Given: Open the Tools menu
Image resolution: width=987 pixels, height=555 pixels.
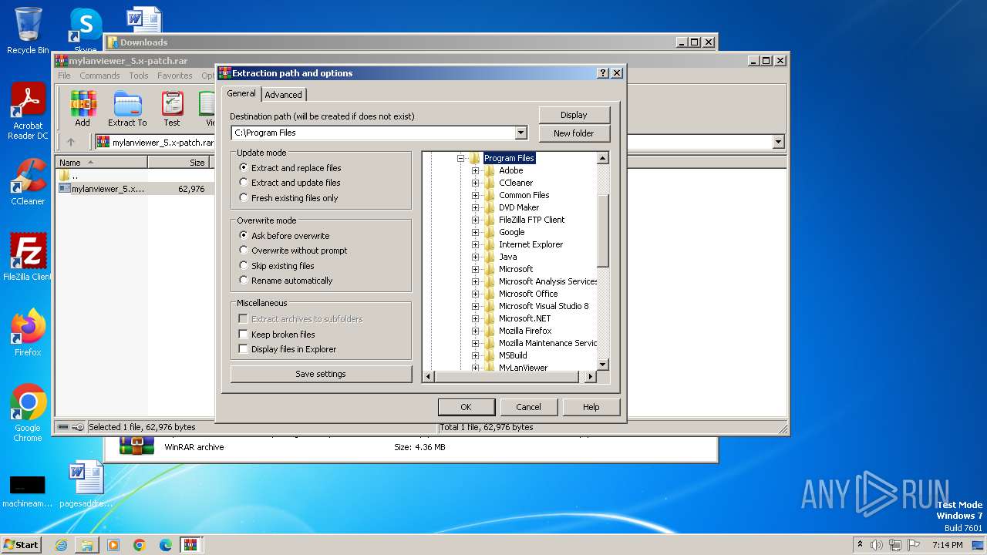Looking at the screenshot, I should coord(139,76).
